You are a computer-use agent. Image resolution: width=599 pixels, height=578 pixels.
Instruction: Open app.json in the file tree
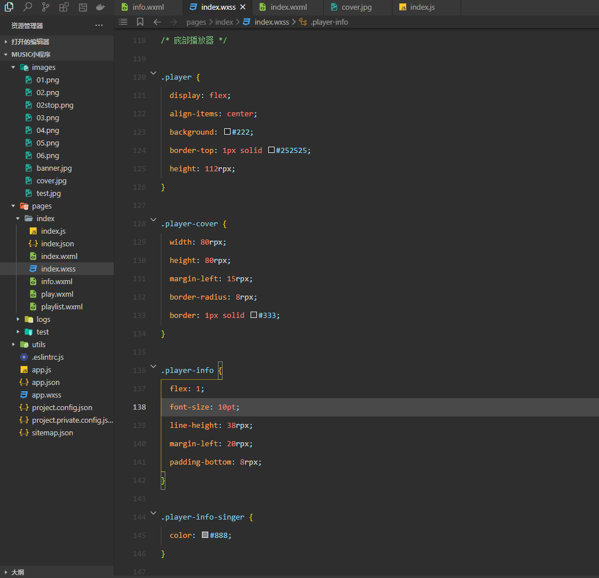[46, 382]
